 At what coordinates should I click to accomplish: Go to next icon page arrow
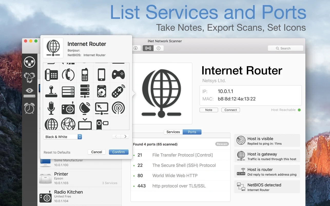pyautogui.click(x=125, y=137)
